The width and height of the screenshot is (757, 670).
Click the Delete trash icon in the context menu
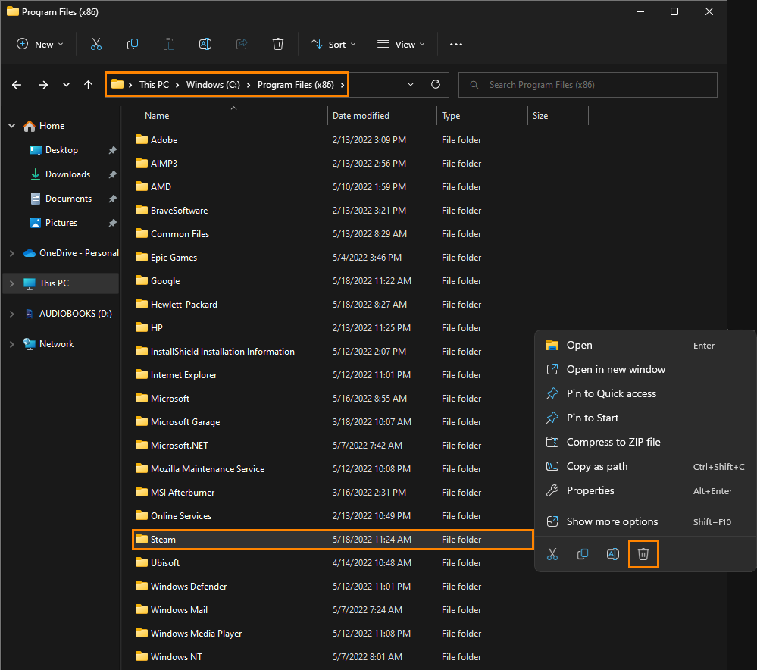point(643,554)
